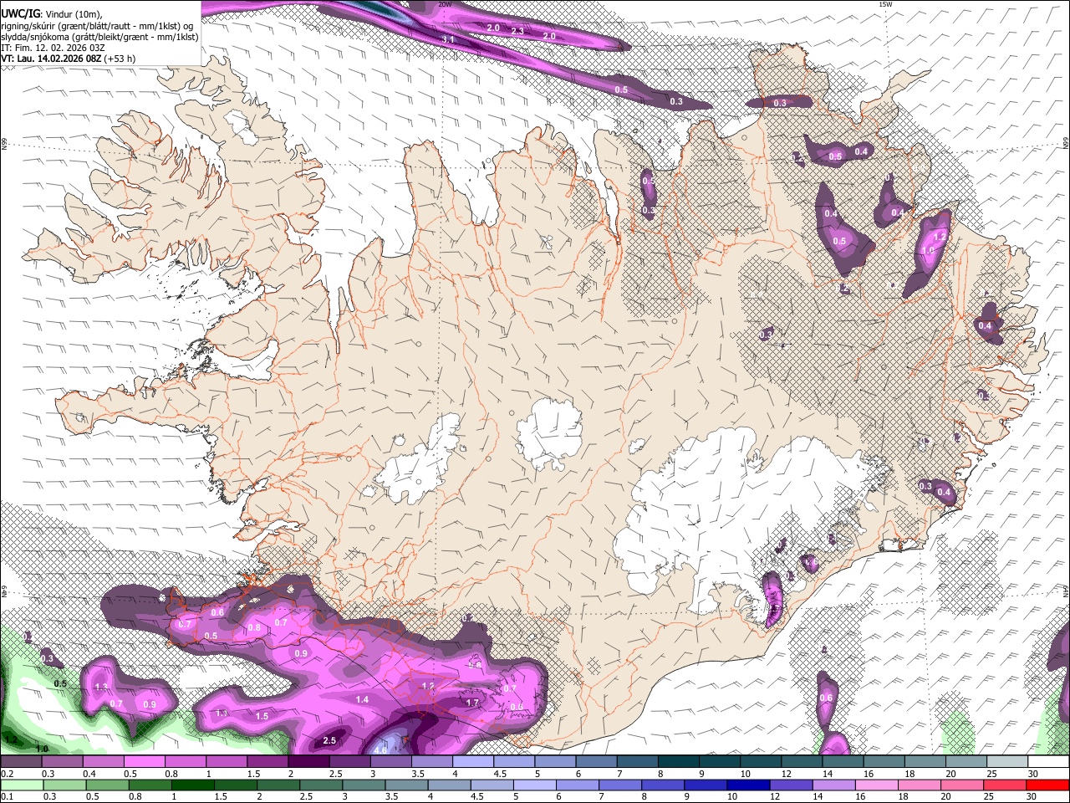Click the 20W longitude label

444,4
